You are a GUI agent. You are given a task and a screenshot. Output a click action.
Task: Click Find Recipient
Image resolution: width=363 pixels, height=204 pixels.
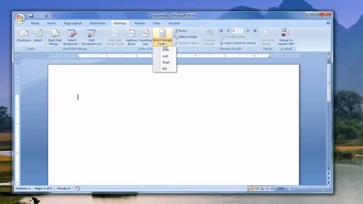coord(233,37)
